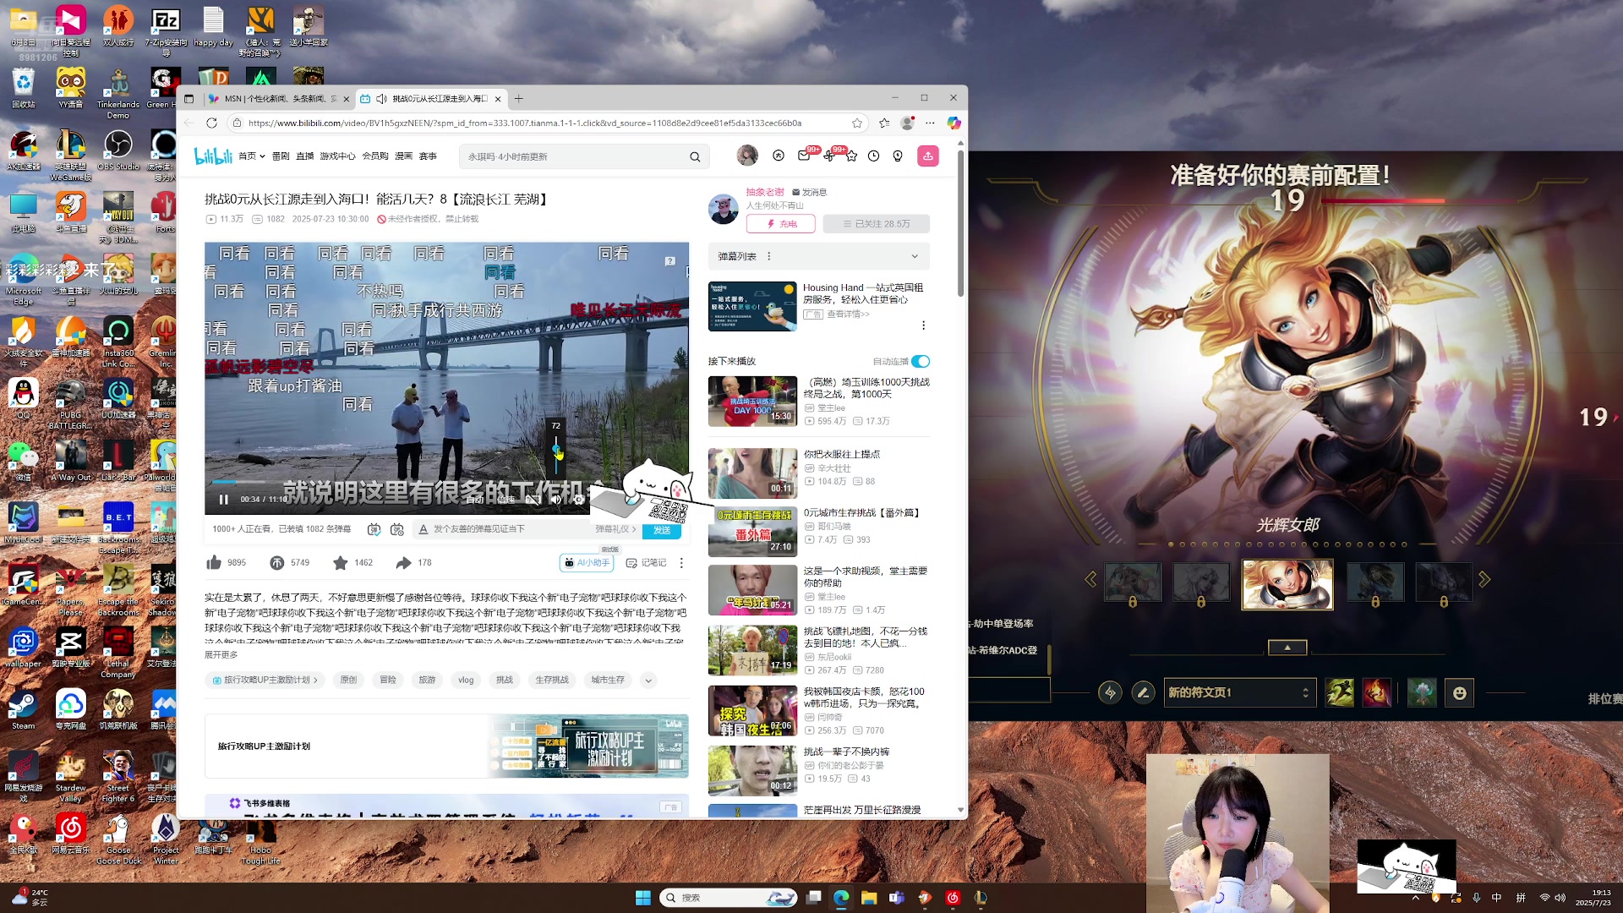Mute the video with the player volume icon
The image size is (1623, 913).
click(x=555, y=500)
